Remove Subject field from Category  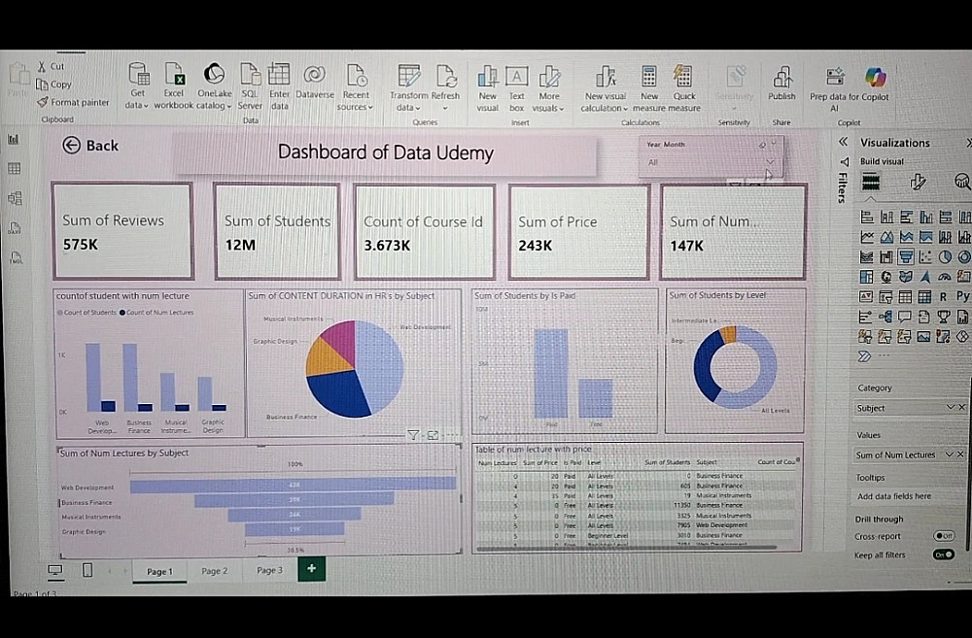tap(962, 407)
